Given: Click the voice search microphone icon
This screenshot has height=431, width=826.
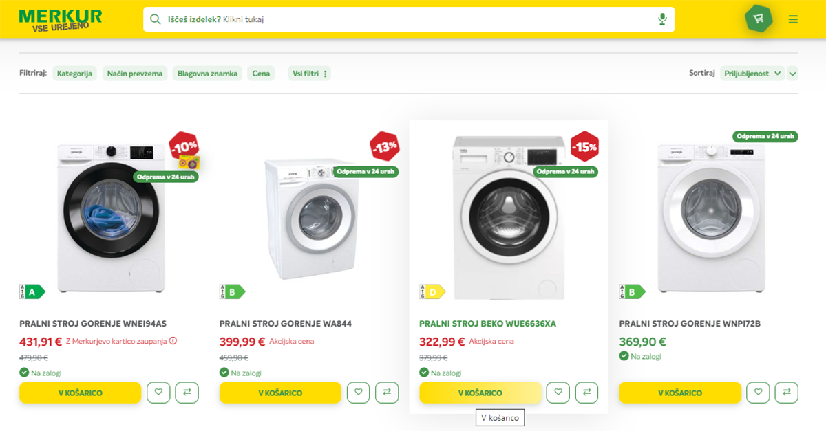Looking at the screenshot, I should click(662, 19).
